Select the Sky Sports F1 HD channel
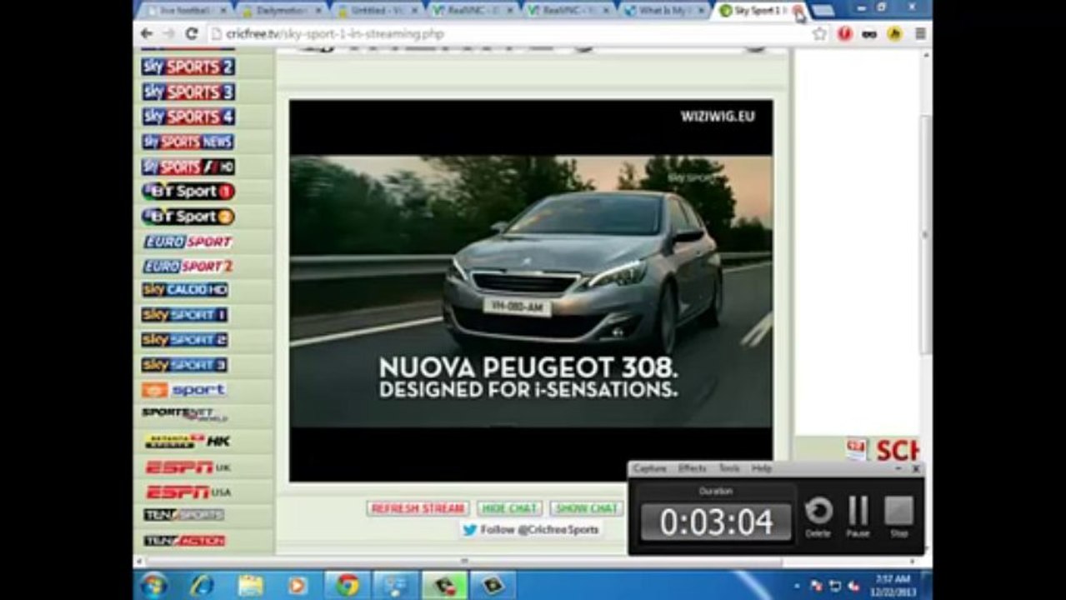 [188, 167]
